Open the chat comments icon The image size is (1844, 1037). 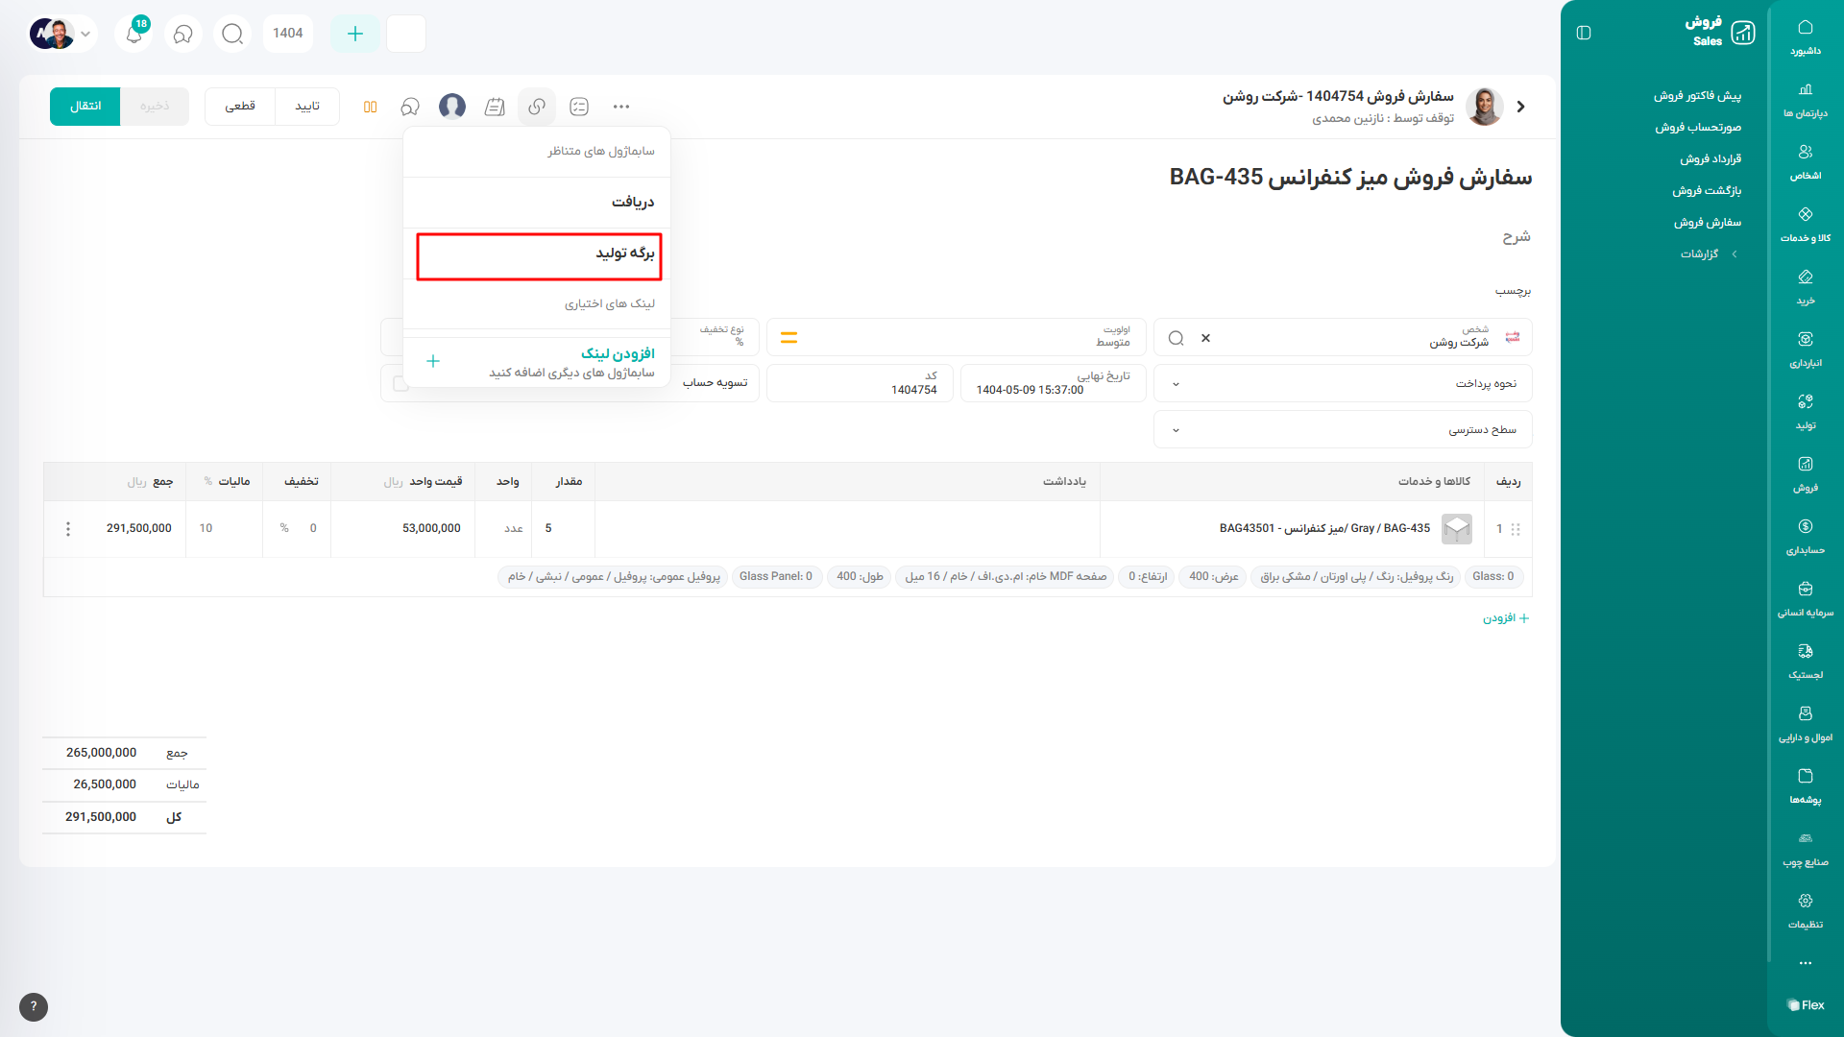pyautogui.click(x=410, y=107)
